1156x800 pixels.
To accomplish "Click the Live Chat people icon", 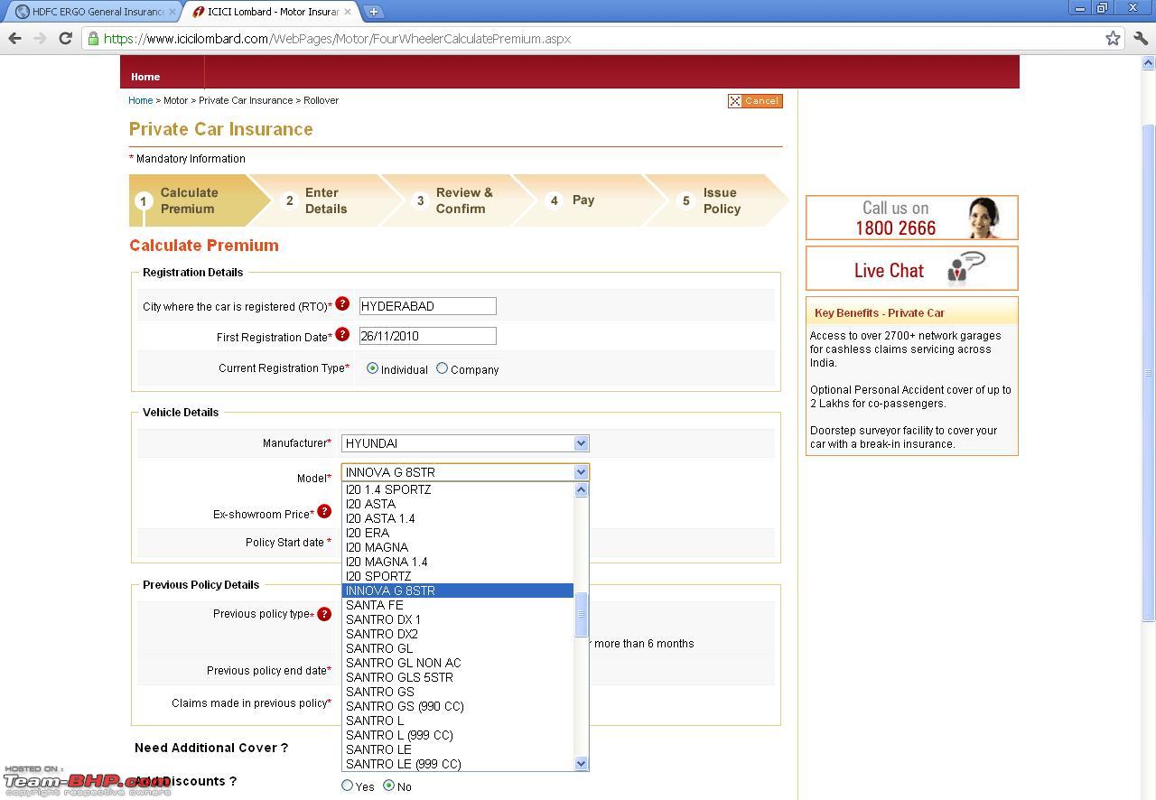I will [x=966, y=268].
